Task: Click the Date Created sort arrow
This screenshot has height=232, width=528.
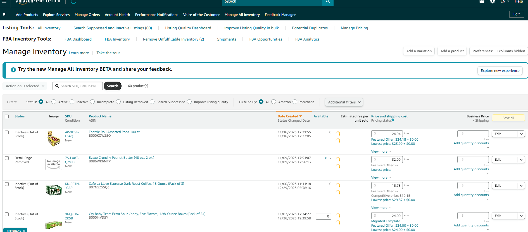Action: [x=301, y=116]
